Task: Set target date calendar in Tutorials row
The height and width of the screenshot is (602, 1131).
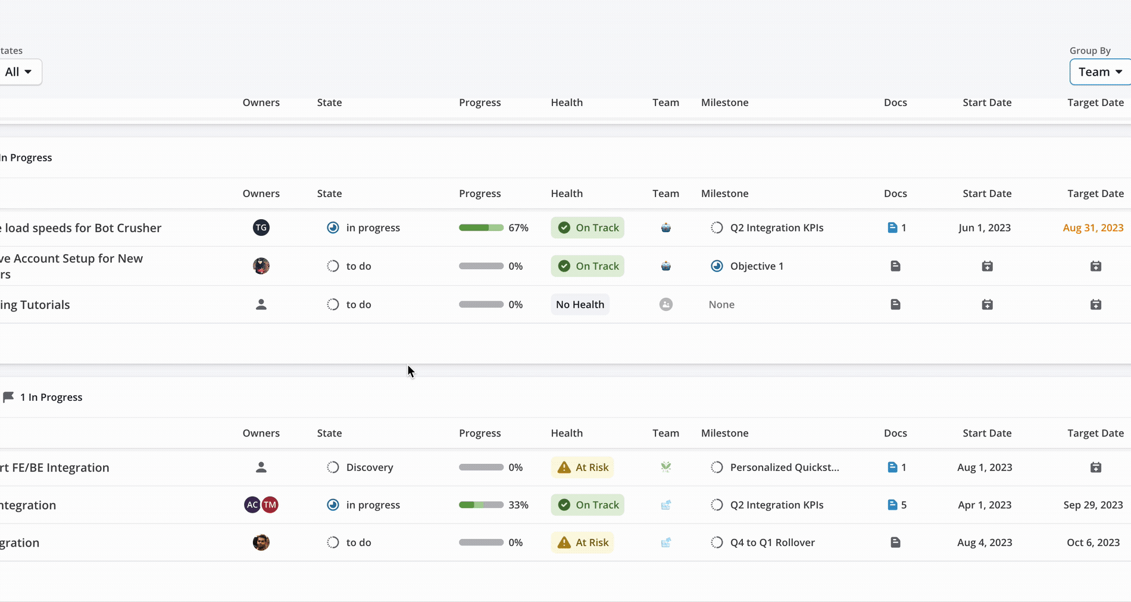Action: coord(1096,304)
